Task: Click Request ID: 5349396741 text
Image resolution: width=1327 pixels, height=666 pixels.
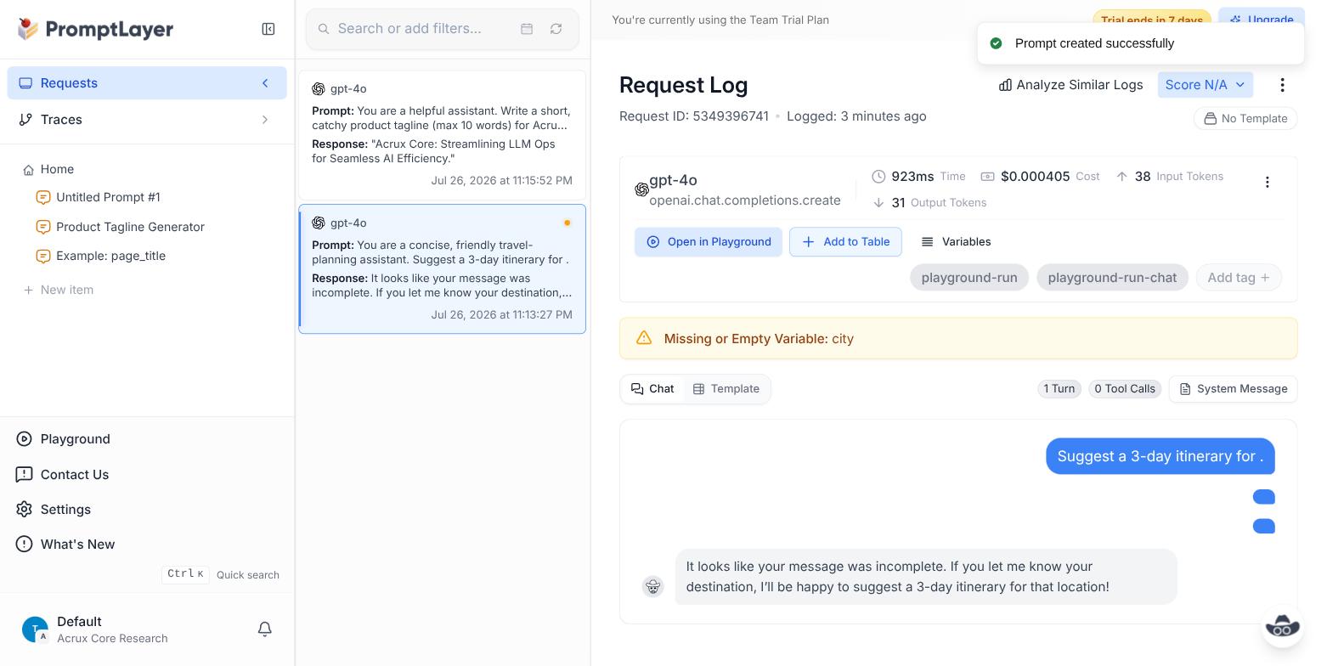Action: [694, 116]
